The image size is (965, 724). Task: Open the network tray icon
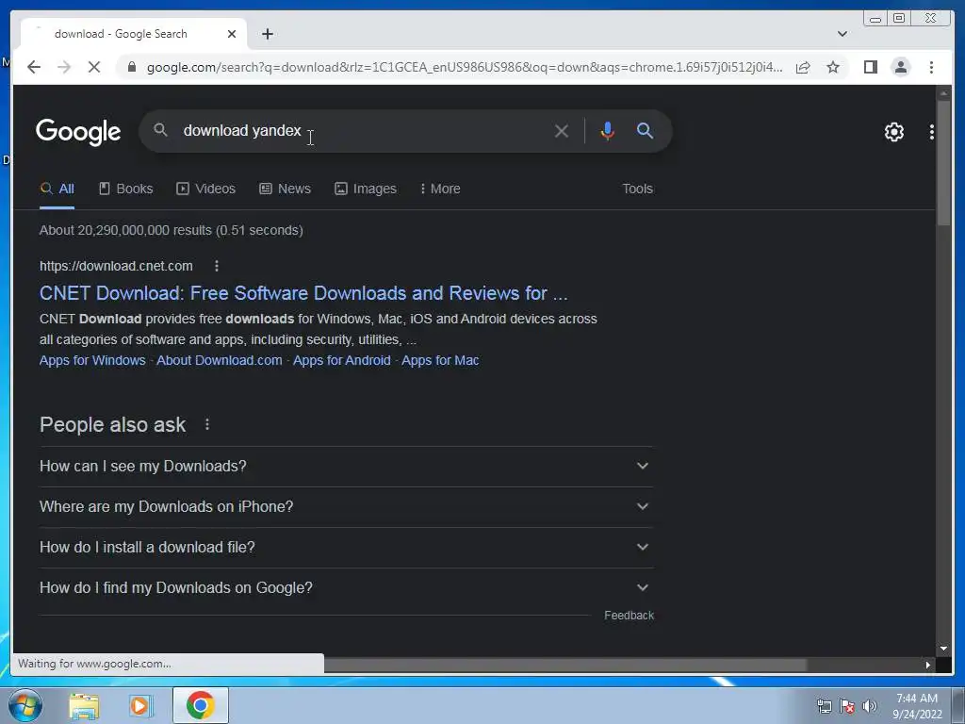[x=824, y=706]
